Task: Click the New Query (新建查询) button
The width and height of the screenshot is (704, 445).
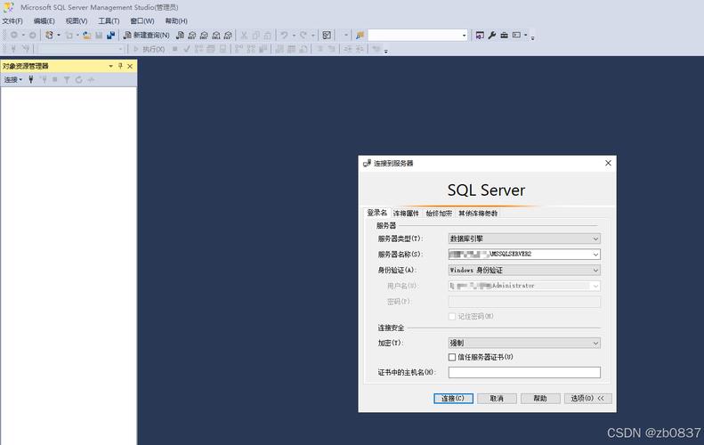Action: click(146, 35)
